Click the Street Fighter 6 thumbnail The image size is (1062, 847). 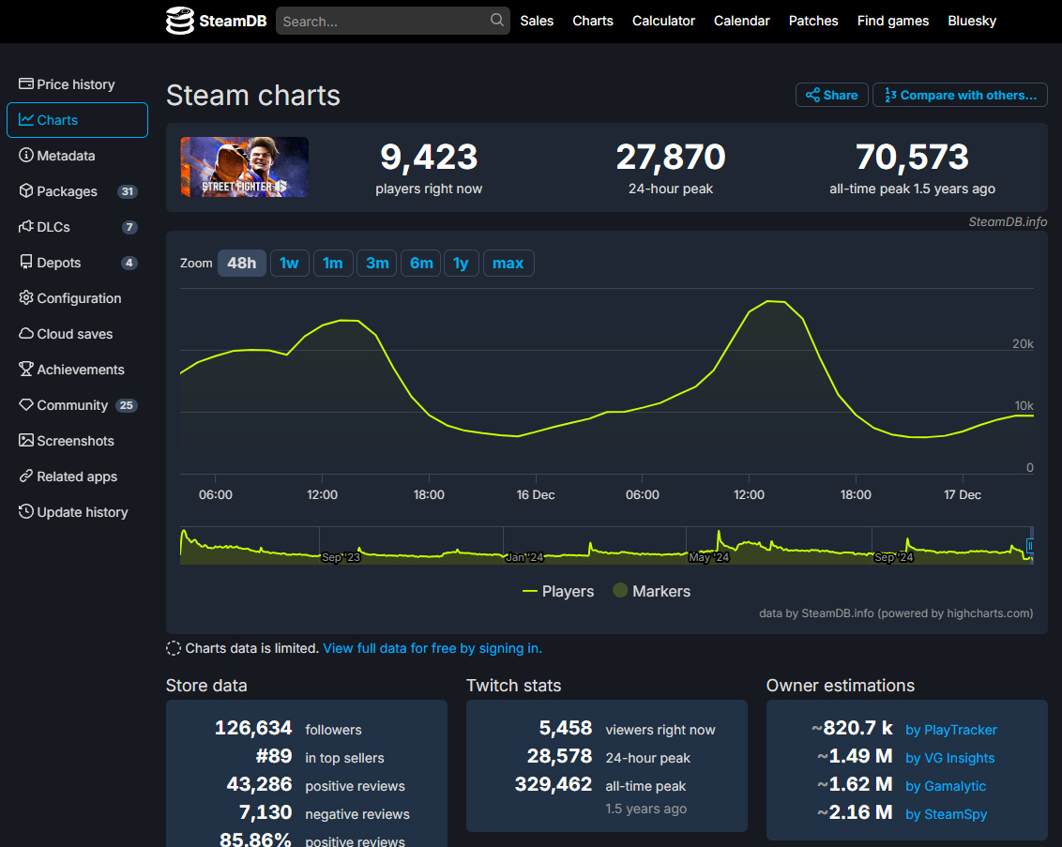(x=245, y=167)
